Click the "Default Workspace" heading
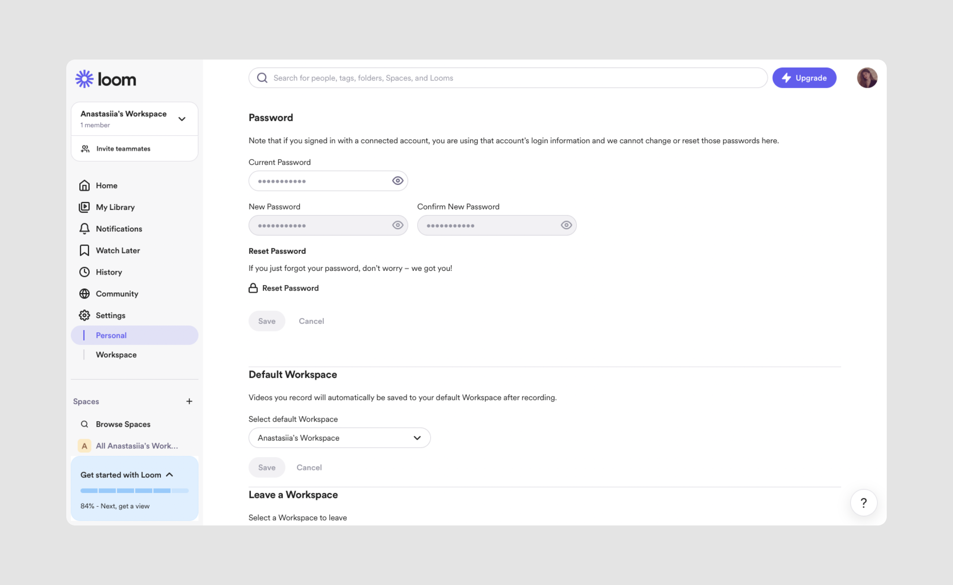953x585 pixels. pyautogui.click(x=293, y=374)
